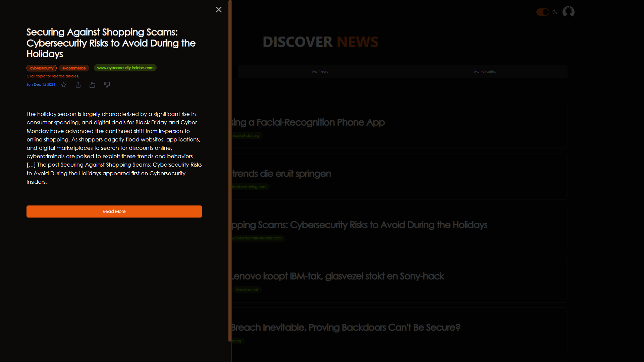
Task: Click the slashdot.org source tag
Action: [x=247, y=135]
